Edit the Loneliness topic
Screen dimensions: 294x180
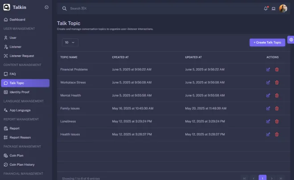point(268,121)
